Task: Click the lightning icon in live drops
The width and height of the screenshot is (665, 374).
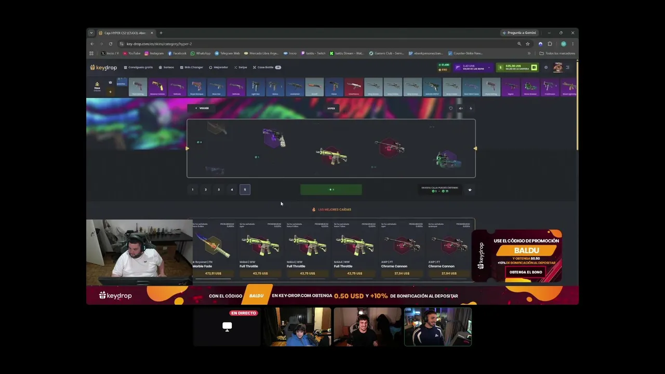Action: (x=110, y=92)
